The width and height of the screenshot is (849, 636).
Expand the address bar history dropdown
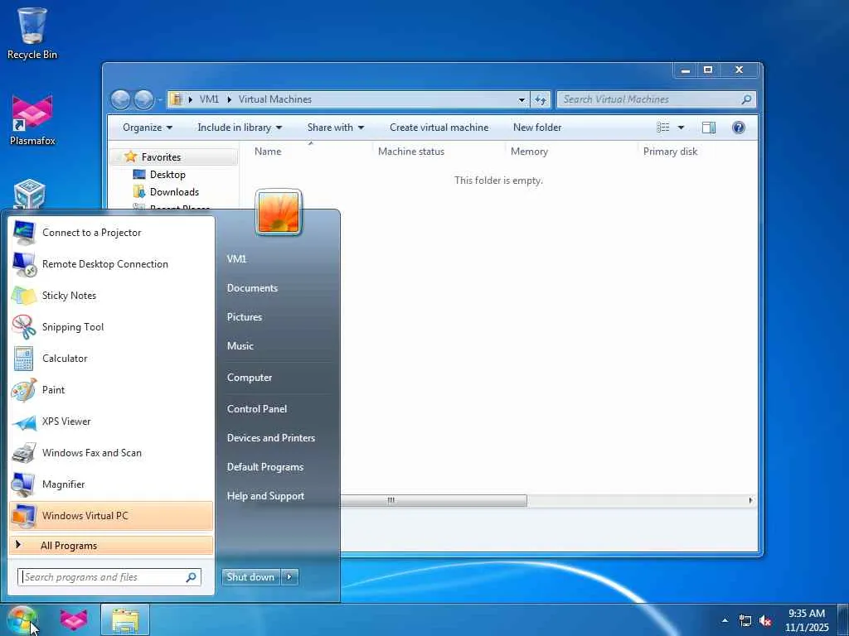pyautogui.click(x=522, y=99)
